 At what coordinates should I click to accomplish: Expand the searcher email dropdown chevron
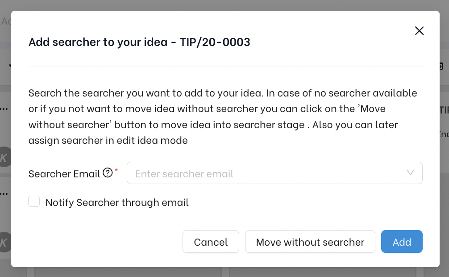pyautogui.click(x=410, y=172)
